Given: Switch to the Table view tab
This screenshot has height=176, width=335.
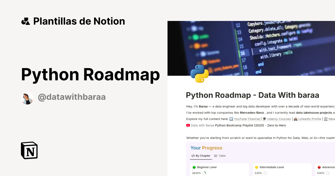Looking at the screenshot, I should point(222,156).
